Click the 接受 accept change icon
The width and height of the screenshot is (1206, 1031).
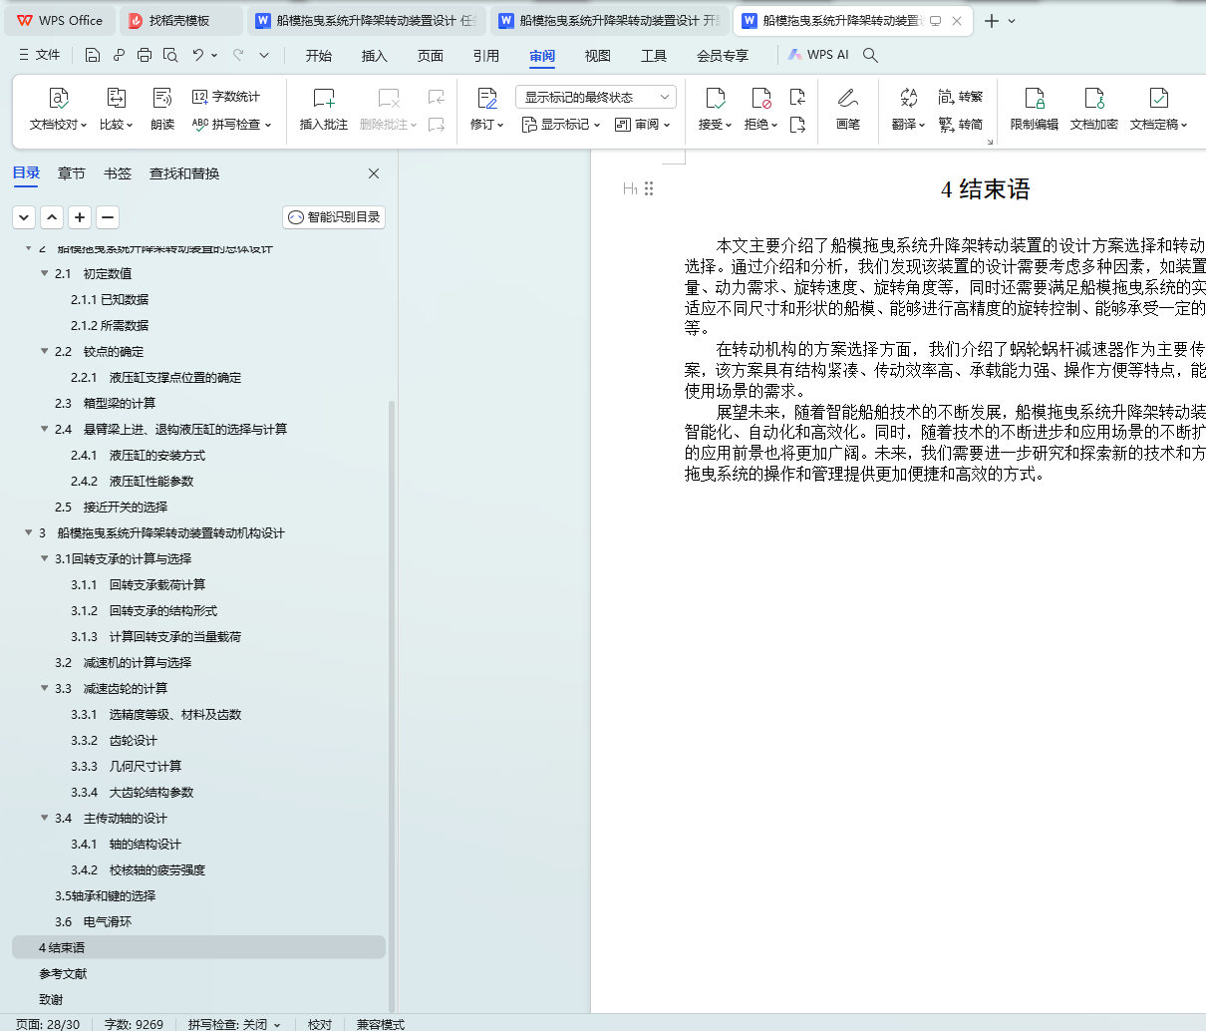(715, 98)
